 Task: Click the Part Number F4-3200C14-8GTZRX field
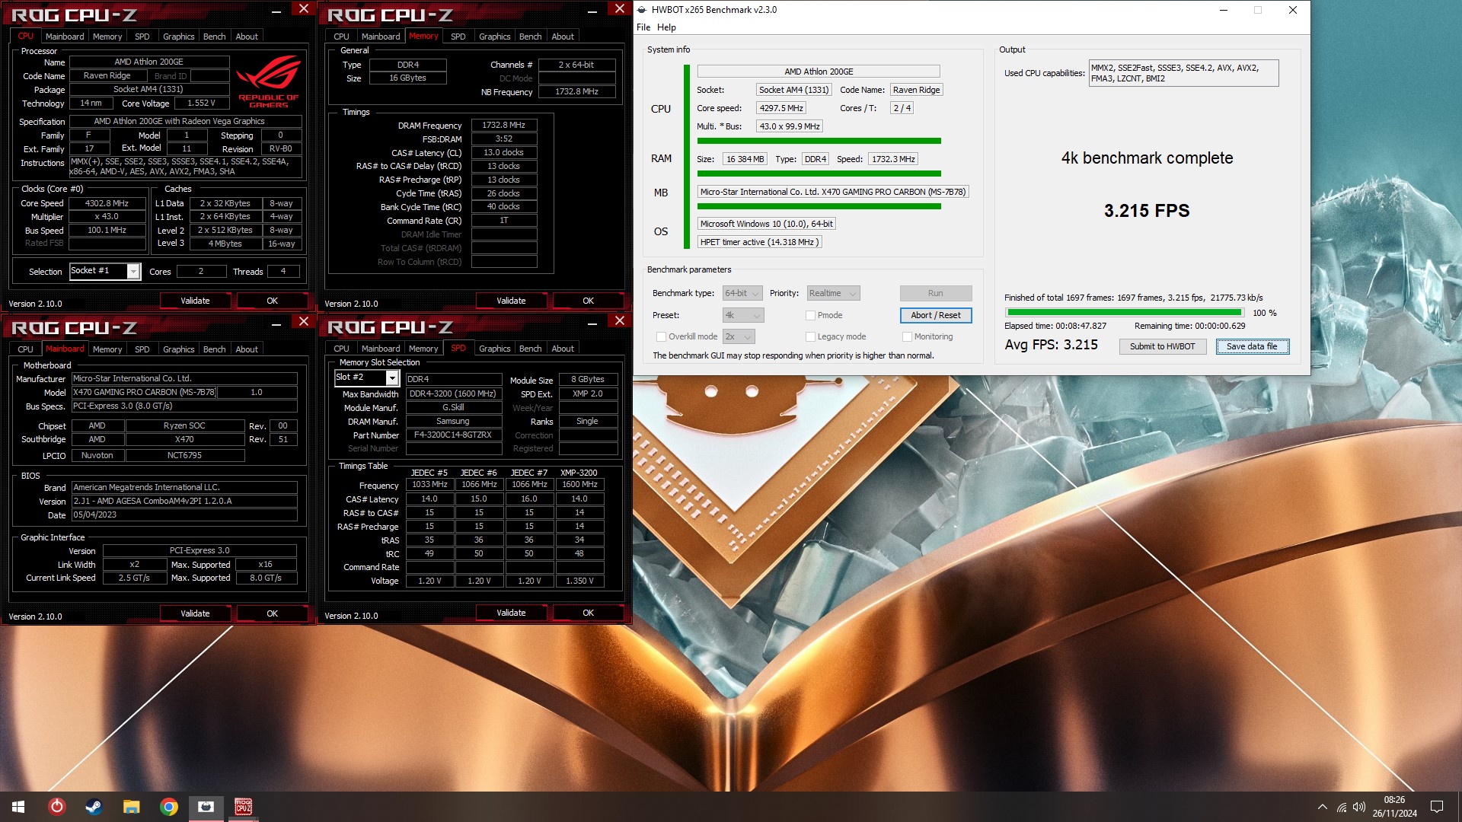(453, 435)
